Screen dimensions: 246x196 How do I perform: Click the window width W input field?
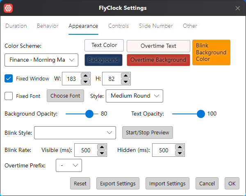coord(71,79)
